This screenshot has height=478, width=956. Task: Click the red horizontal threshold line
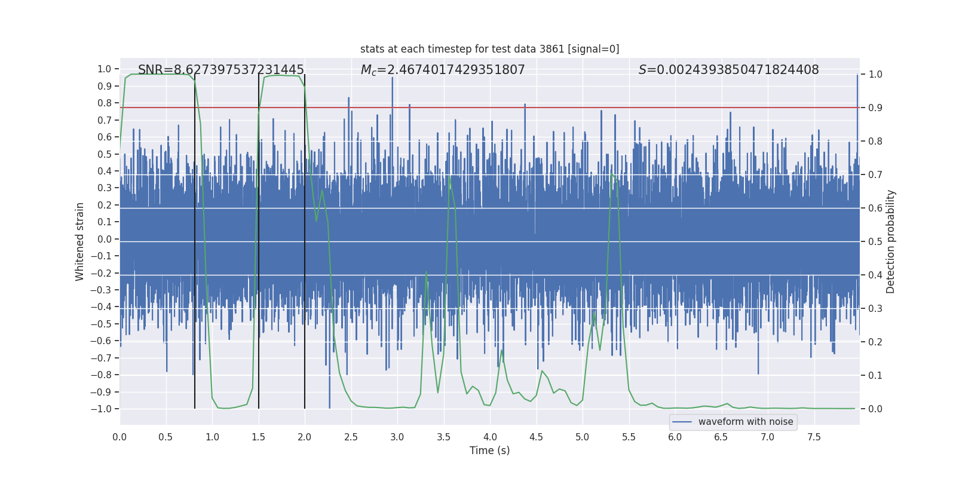(x=490, y=108)
